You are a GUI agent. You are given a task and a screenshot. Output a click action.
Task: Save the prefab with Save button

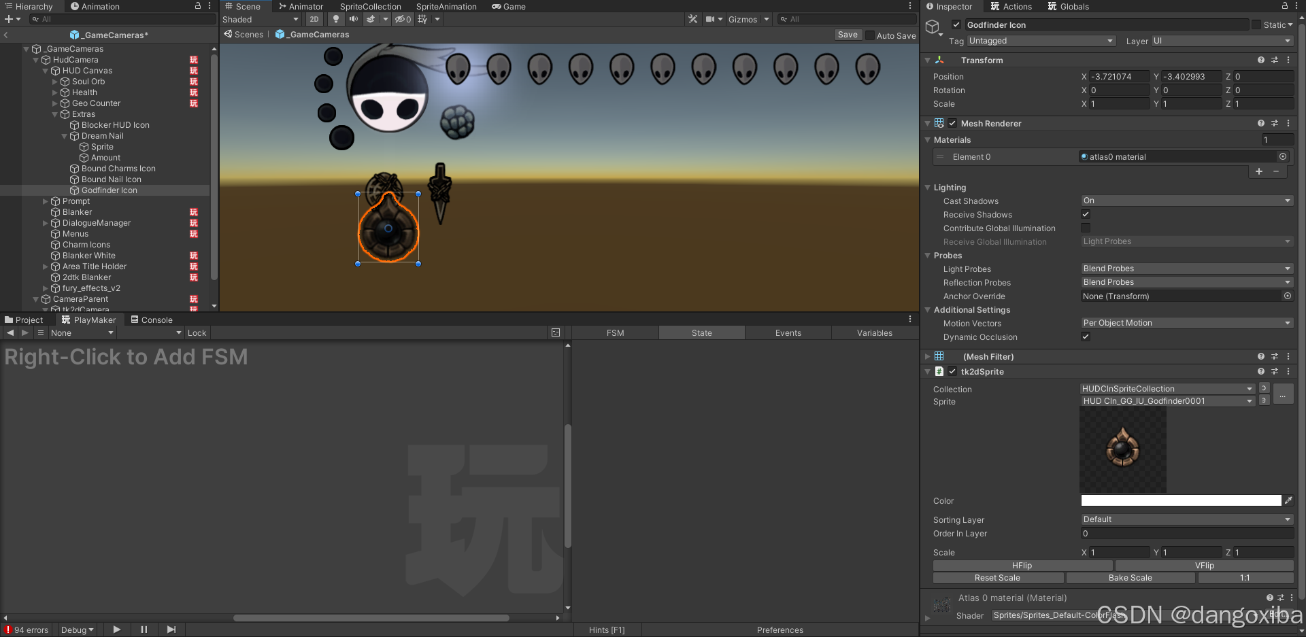pyautogui.click(x=848, y=35)
